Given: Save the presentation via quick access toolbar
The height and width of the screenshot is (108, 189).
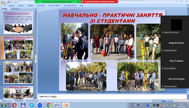Looking at the screenshot, I should click(8, 2).
